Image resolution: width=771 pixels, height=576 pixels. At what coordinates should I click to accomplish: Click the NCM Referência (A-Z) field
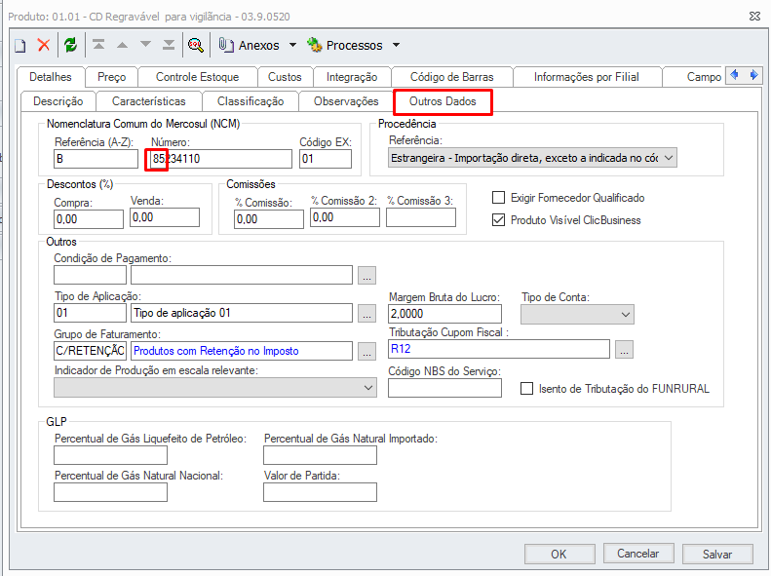pyautogui.click(x=96, y=159)
